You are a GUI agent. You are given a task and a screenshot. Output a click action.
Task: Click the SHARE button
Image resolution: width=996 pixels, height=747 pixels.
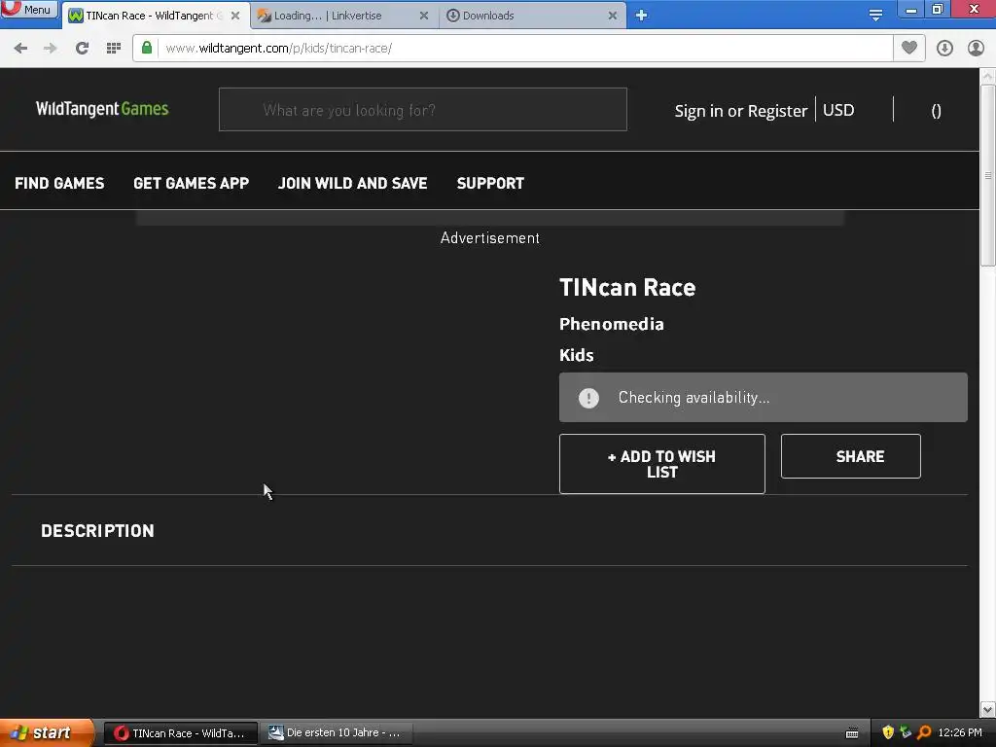pos(850,456)
